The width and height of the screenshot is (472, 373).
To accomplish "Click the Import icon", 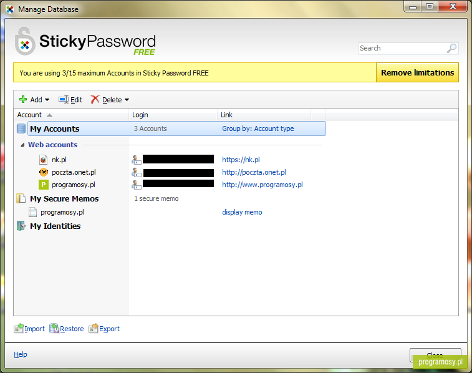I will 19,328.
